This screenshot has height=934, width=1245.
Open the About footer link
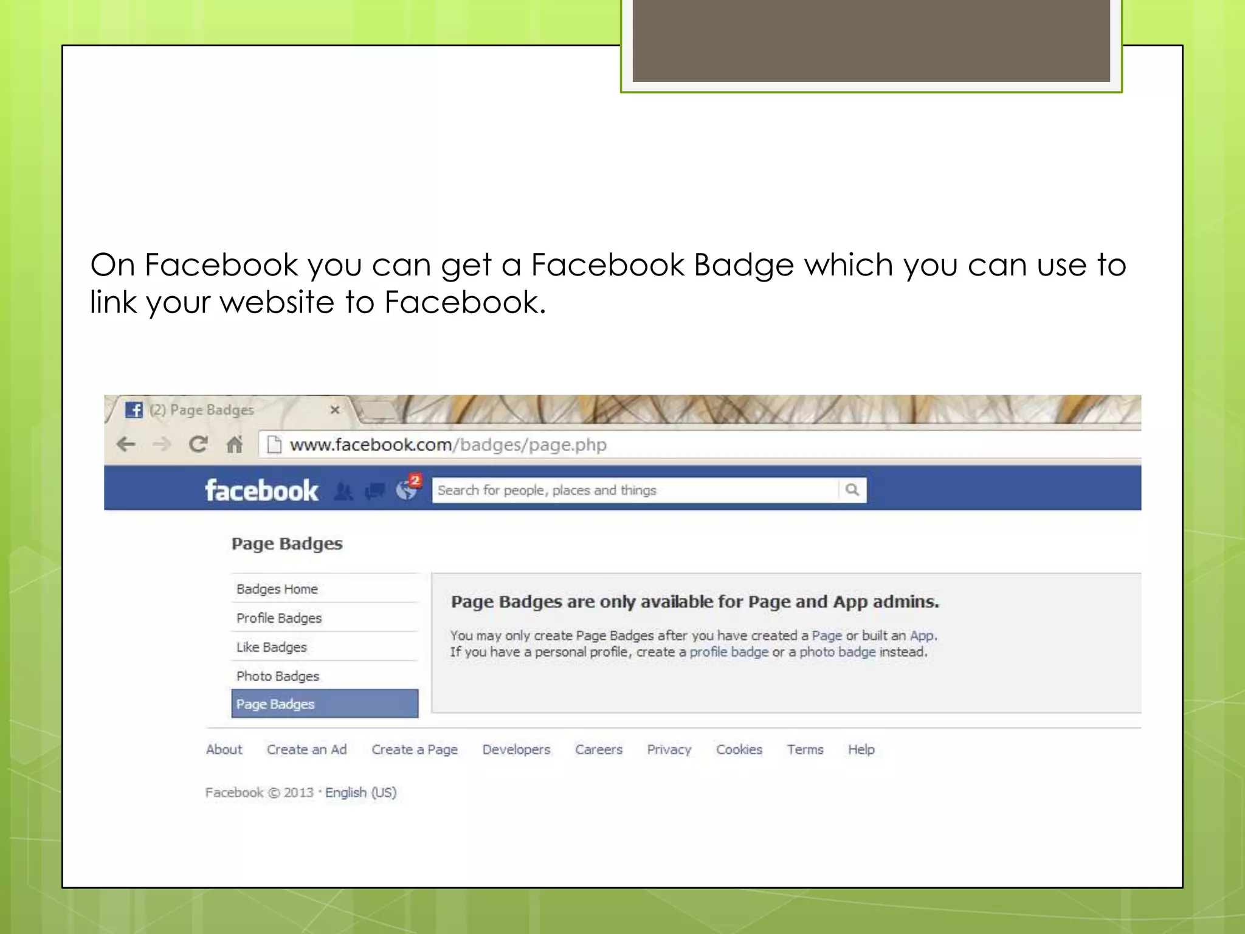coord(224,750)
